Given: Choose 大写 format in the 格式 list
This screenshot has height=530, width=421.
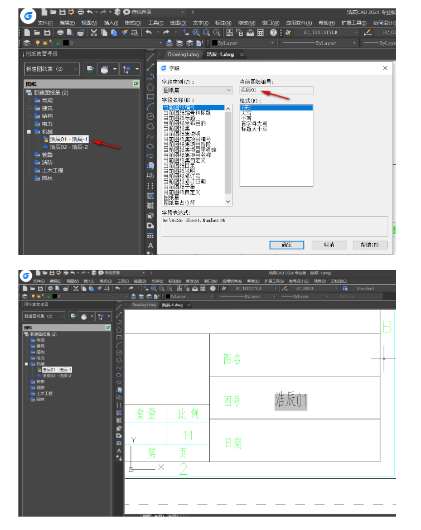Looking at the screenshot, I should pos(246,113).
